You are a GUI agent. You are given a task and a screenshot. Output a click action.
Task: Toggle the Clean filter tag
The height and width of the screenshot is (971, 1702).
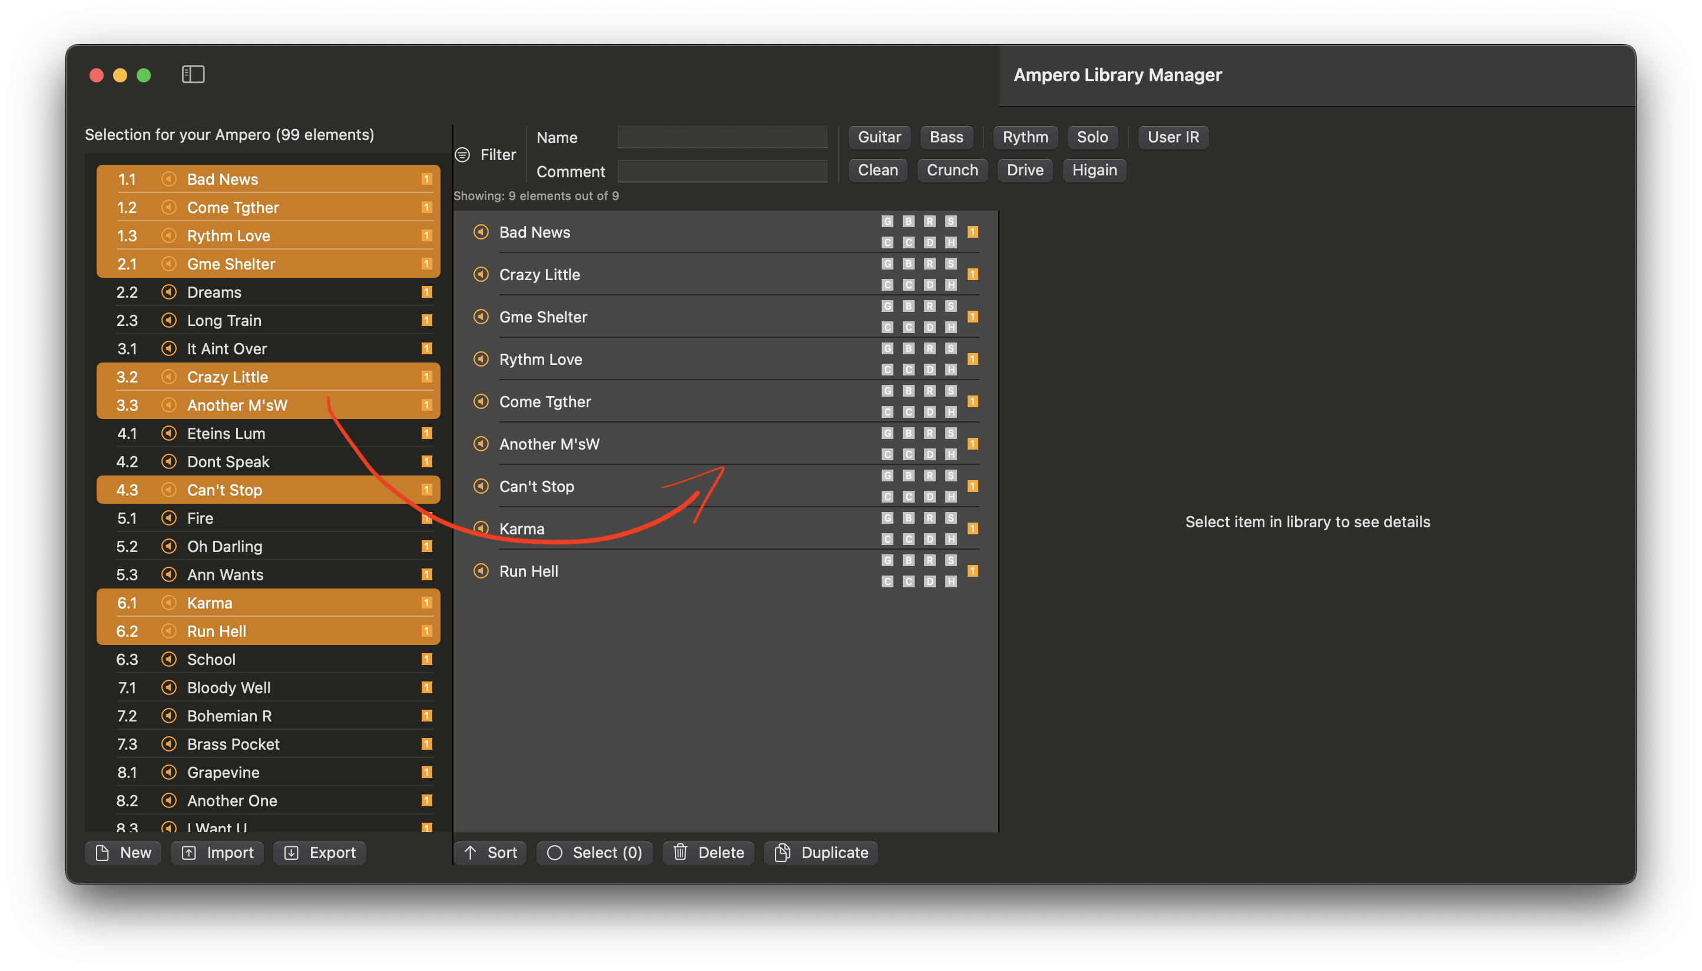click(x=878, y=170)
